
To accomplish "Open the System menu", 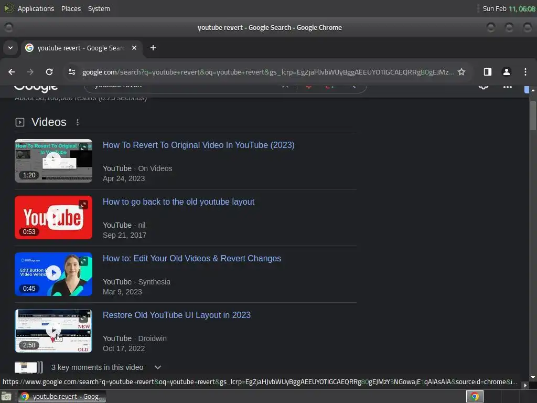I will pos(99,8).
